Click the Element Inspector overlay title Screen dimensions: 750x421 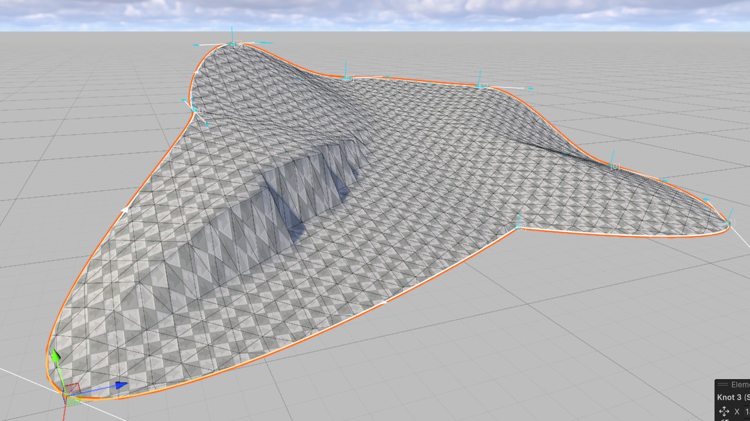(739, 385)
